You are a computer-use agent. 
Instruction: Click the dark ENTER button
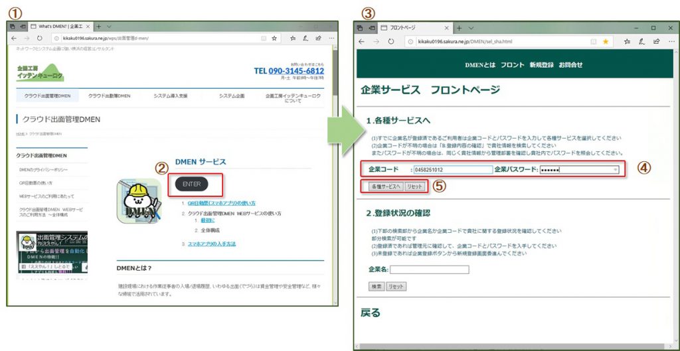192,184
